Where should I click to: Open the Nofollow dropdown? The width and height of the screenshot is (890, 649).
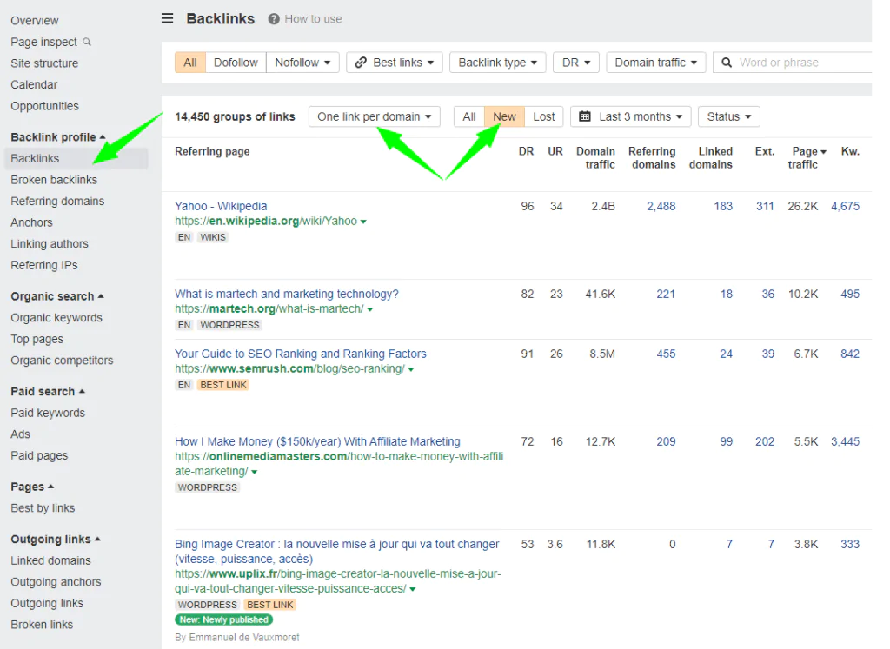pyautogui.click(x=302, y=63)
